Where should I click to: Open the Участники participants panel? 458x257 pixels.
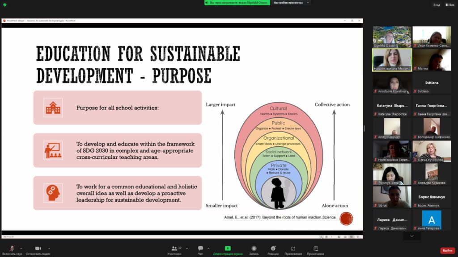point(174,250)
